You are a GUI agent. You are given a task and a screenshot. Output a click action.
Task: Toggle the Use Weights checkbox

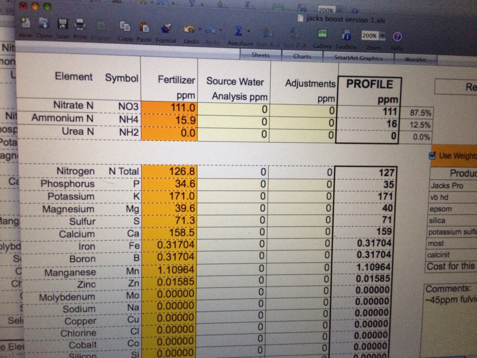click(433, 156)
